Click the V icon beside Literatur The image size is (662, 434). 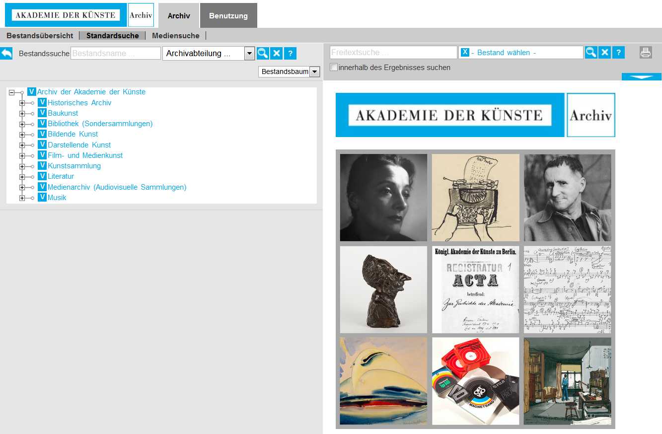(42, 176)
